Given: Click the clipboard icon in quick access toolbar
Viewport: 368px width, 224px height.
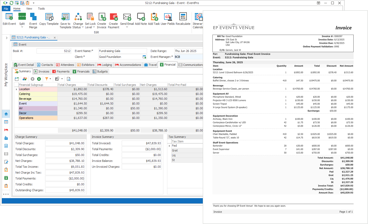Looking at the screenshot, I should [28, 3].
